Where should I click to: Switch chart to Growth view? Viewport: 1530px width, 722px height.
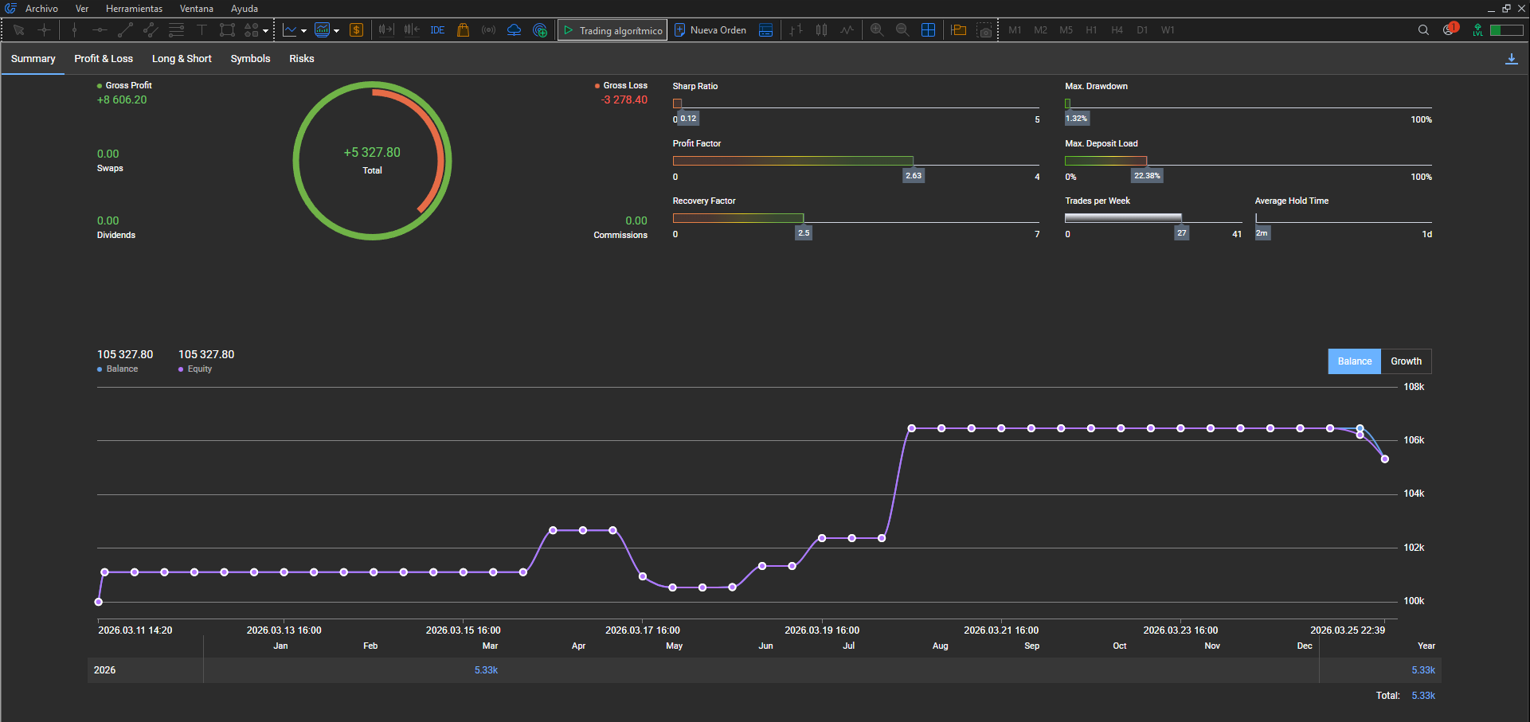click(x=1406, y=361)
